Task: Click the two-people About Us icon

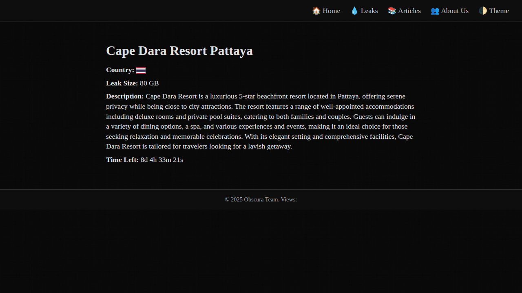Action: (435, 11)
